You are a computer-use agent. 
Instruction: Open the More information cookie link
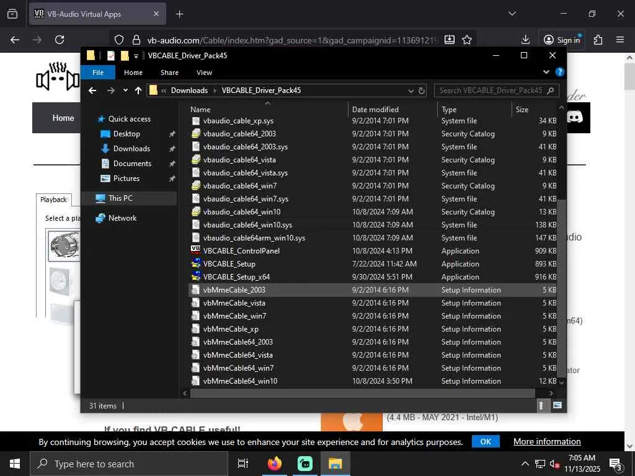pos(547,441)
